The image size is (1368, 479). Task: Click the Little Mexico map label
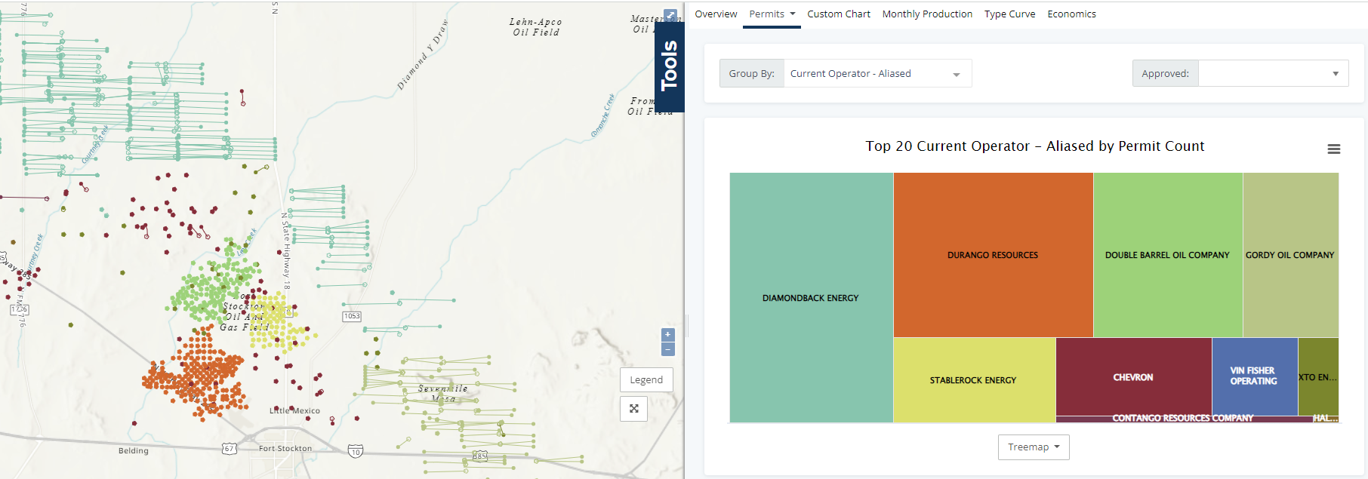[x=294, y=411]
